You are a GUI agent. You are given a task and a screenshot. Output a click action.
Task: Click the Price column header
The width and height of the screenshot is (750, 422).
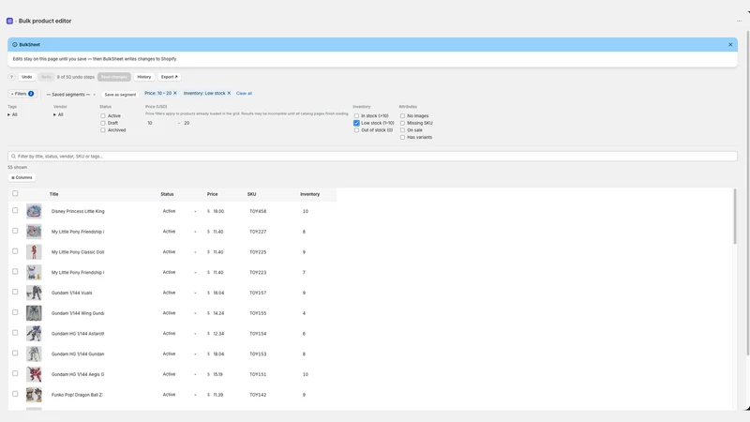tap(213, 194)
